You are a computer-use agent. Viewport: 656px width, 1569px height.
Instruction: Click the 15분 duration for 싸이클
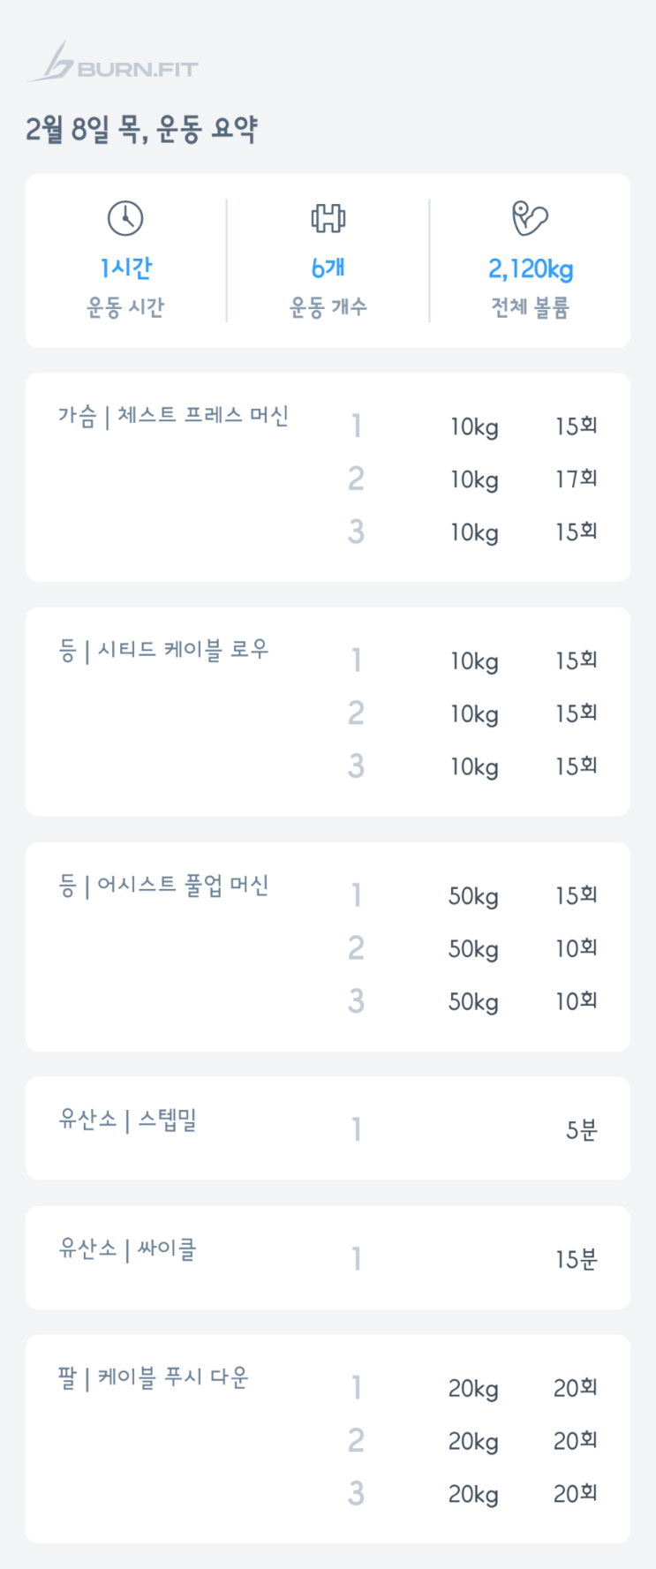point(576,1259)
